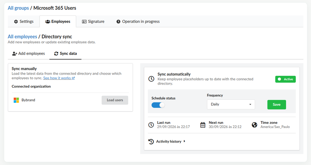The image size is (311, 165).
Task: Open the Frequency dropdown set to Daily
Action: coord(231,104)
